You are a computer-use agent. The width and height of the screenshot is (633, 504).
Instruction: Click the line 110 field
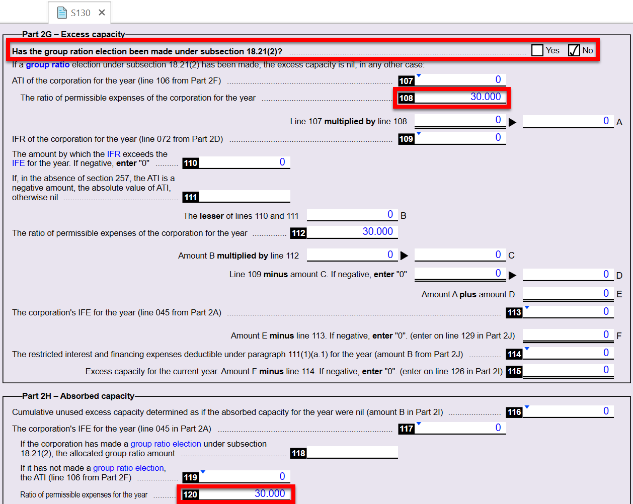click(x=244, y=162)
